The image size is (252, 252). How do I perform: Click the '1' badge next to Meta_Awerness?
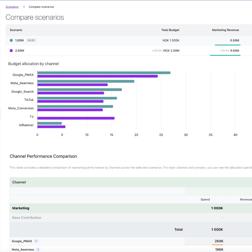pyautogui.click(x=38, y=250)
